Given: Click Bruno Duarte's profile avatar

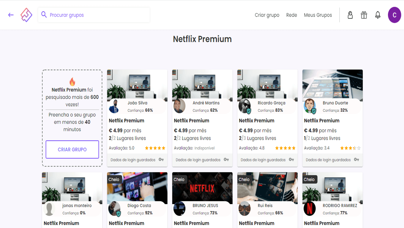Looking at the screenshot, I should [x=310, y=106].
